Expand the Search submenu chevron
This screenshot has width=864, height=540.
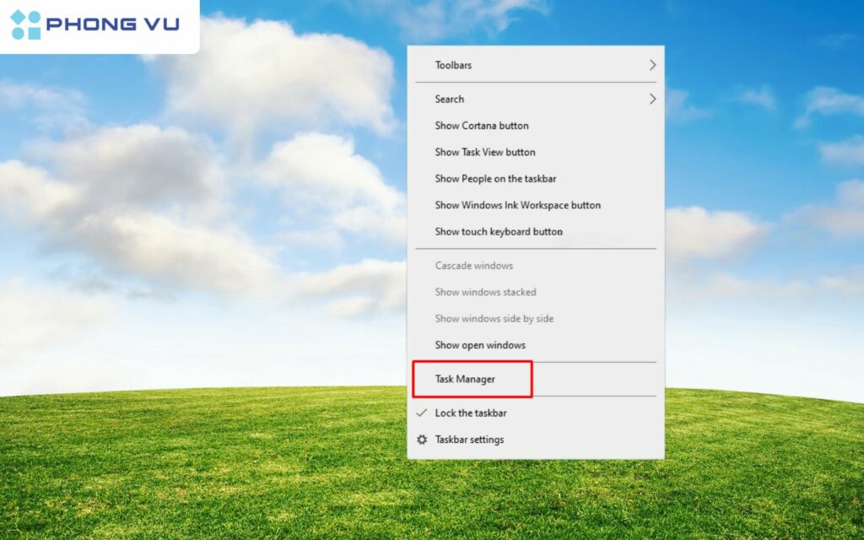652,99
